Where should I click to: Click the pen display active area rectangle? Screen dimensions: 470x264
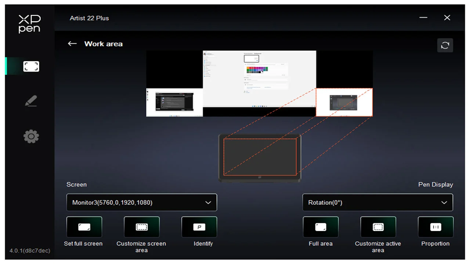click(x=260, y=157)
